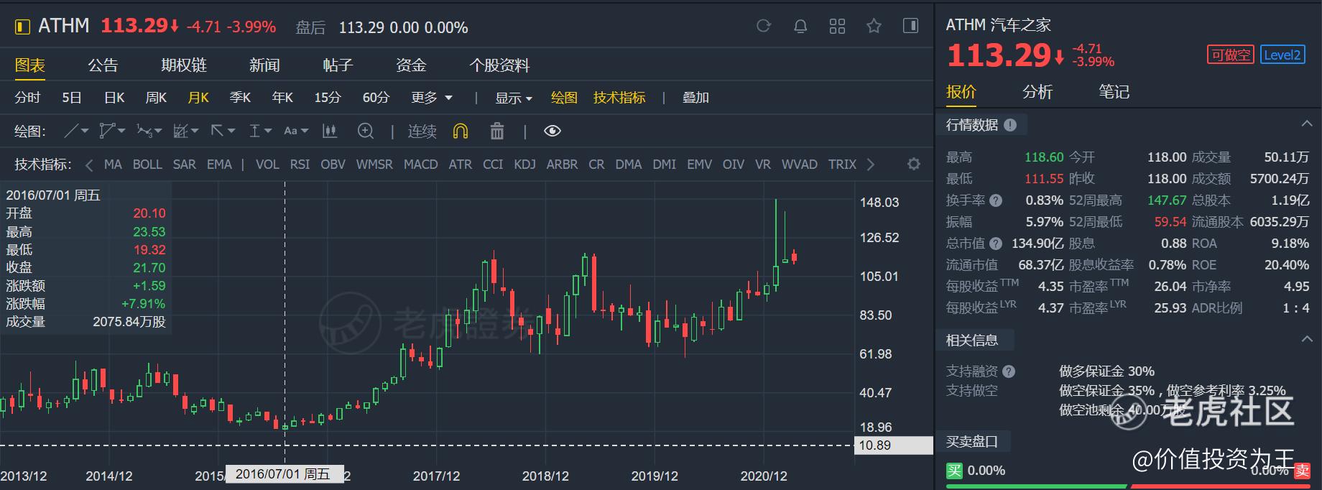Open the multi-chart grid layout
This screenshot has width=1322, height=490.
click(837, 27)
